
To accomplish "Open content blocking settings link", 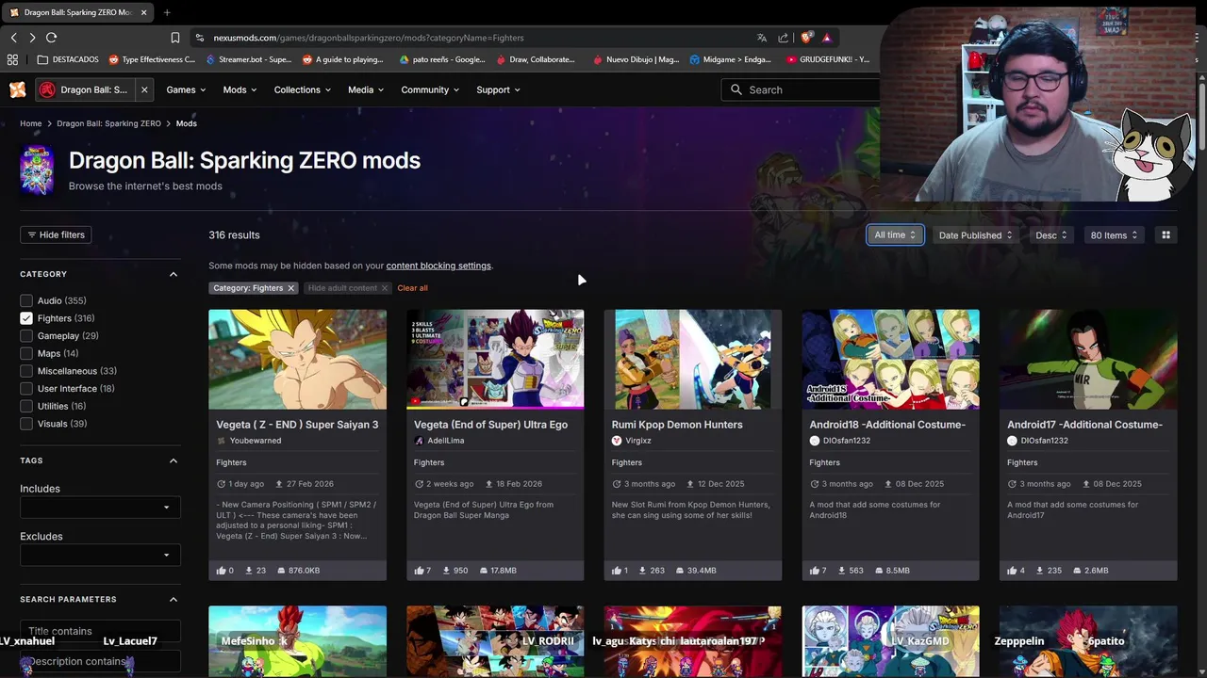I will click(x=438, y=266).
